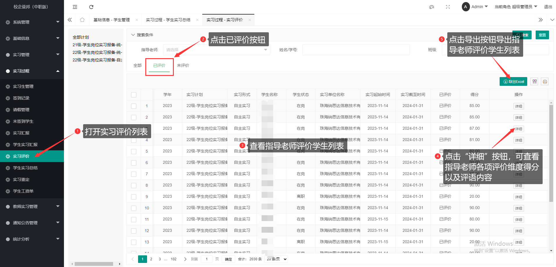Switch to the 未评价 tab
Image resolution: width=556 pixels, height=267 pixels.
(x=183, y=66)
